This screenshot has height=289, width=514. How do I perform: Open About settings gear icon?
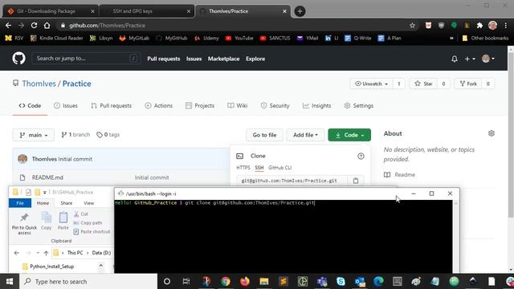pyautogui.click(x=491, y=133)
